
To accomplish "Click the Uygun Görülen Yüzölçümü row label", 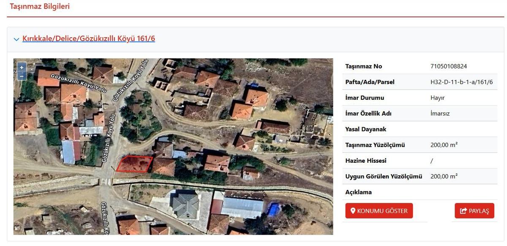I will click(x=383, y=177).
